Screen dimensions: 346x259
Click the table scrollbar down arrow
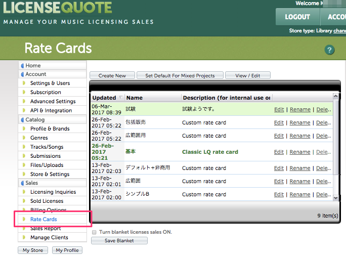coord(336,198)
